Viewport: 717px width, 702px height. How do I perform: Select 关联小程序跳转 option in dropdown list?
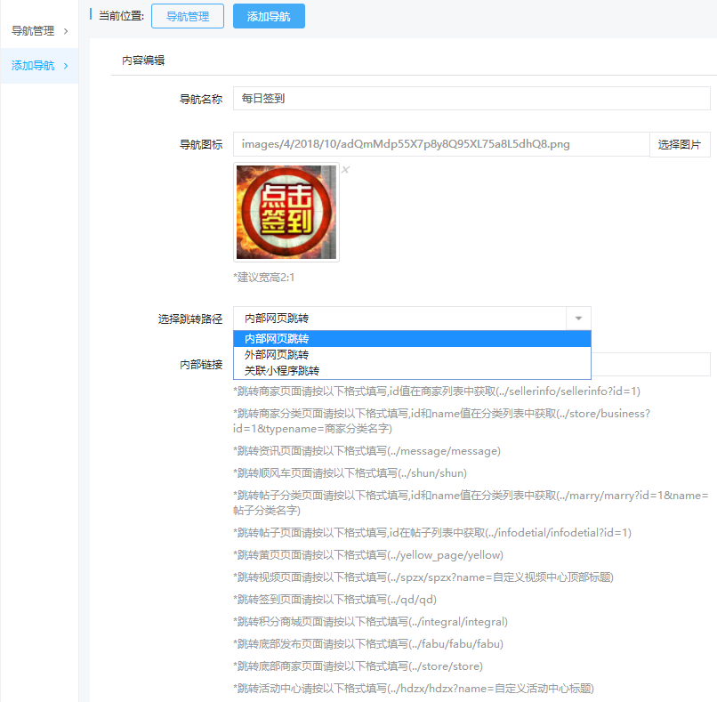(x=412, y=370)
